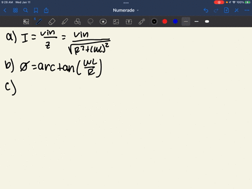Add a new page
This screenshot has height=189, width=252.
pos(226,10)
